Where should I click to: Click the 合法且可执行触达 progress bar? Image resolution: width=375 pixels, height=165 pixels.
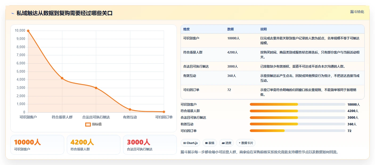pos(297,118)
